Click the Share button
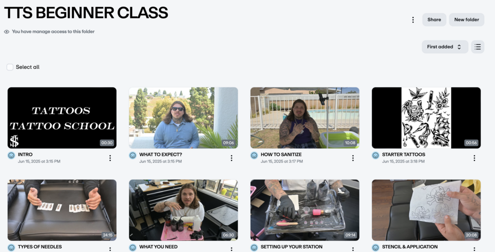The height and width of the screenshot is (252, 495). (x=434, y=20)
